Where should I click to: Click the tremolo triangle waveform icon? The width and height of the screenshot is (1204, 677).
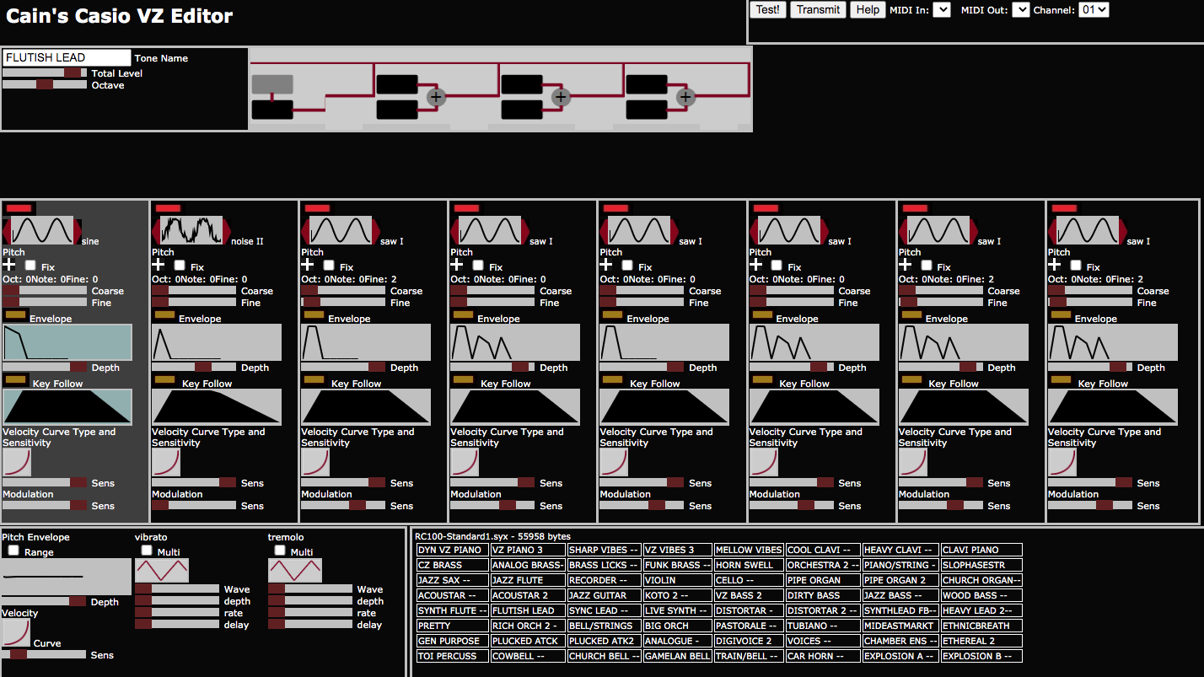pos(294,571)
